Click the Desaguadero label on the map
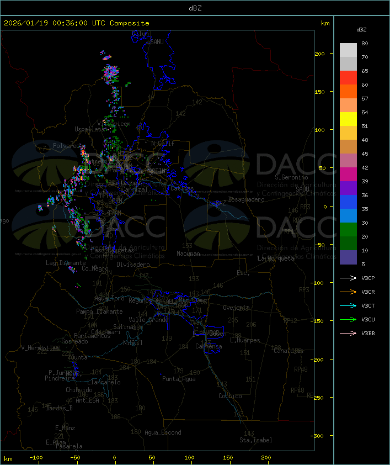 click(247, 199)
